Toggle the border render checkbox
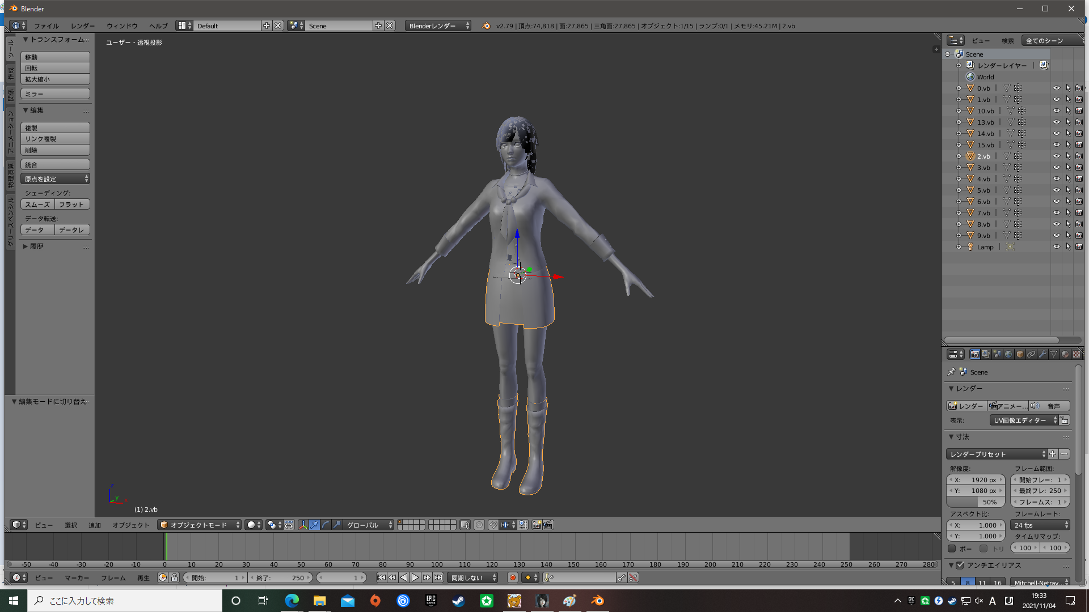1089x612 pixels. (x=952, y=548)
